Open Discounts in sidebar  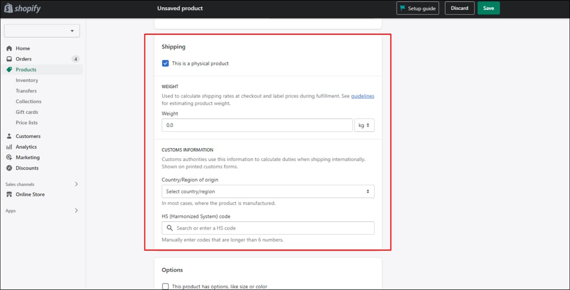point(27,168)
